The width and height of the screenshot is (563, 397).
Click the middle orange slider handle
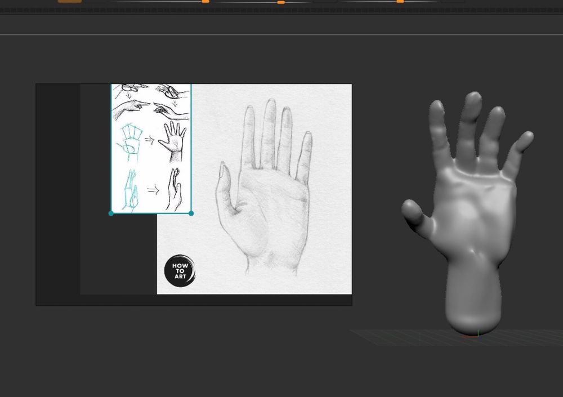tap(281, 2)
